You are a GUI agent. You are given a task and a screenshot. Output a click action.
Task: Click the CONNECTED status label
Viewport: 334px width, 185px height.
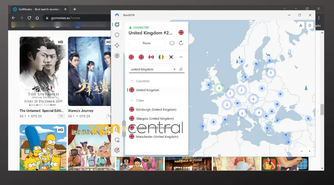click(141, 28)
